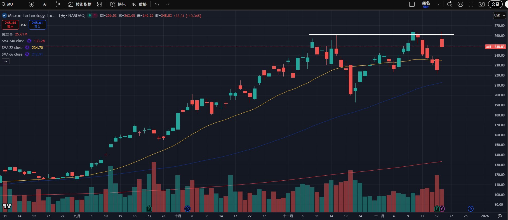This screenshot has width=508, height=220.
Task: Open the USD currency dropdown
Action: click(x=499, y=15)
